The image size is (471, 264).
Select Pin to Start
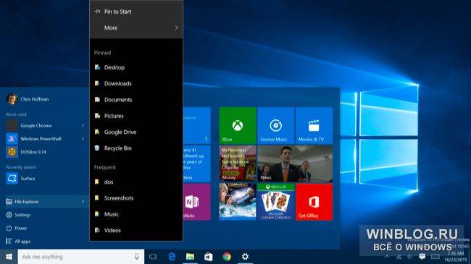click(136, 12)
